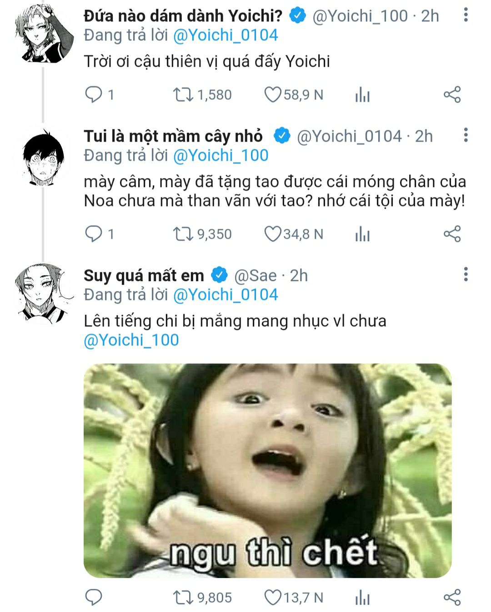Like the tweet with 34,8 N likes
Image resolution: width=491 pixels, height=612 pixels.
click(273, 234)
